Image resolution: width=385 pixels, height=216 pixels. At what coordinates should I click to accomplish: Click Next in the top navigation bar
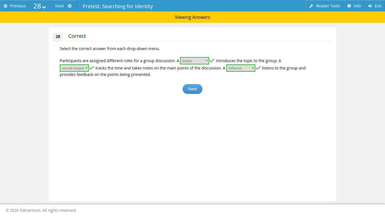coord(64,6)
